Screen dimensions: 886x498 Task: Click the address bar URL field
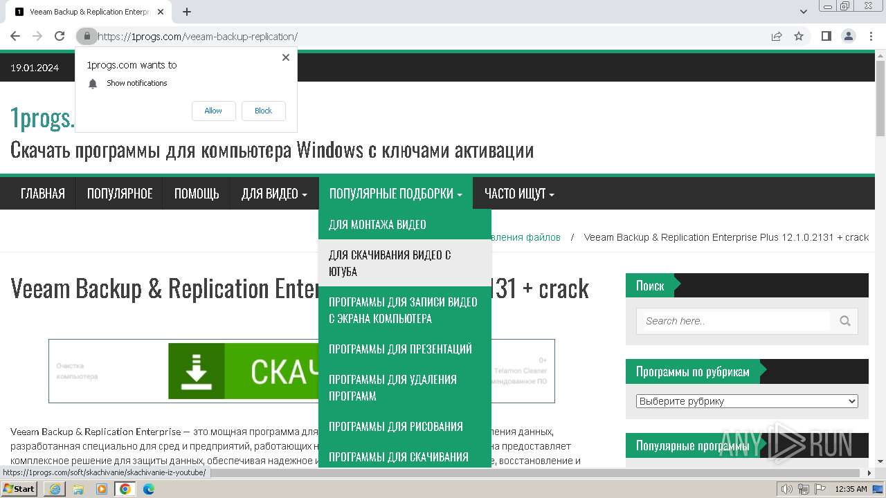tap(429, 37)
